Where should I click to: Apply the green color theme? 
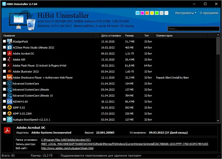pos(157,13)
